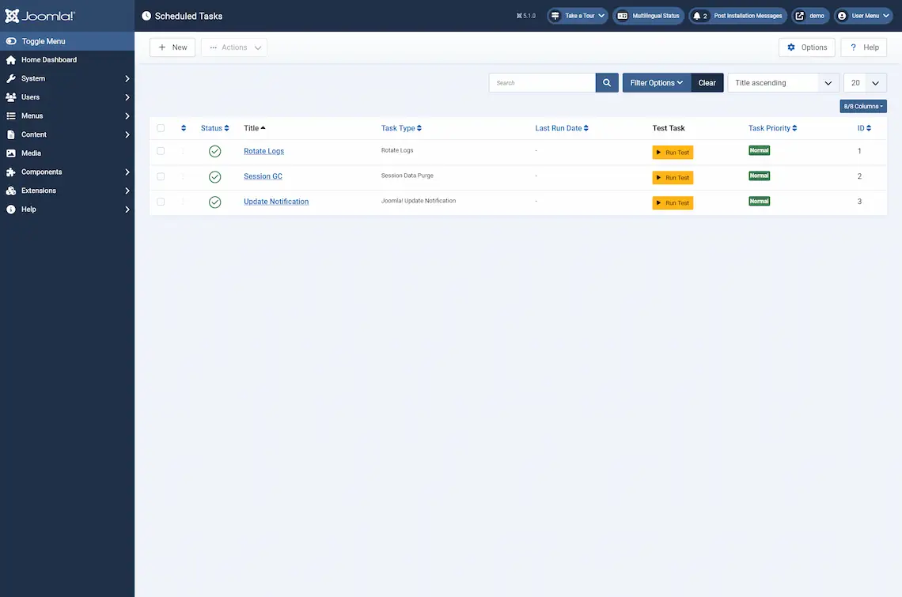Expand the Extensions sidebar menu
Viewport: 902px width, 597px height.
[41, 190]
